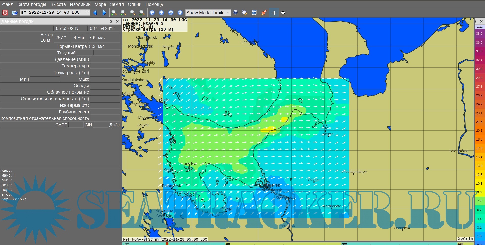Open file info icon in toolbar

[254, 13]
